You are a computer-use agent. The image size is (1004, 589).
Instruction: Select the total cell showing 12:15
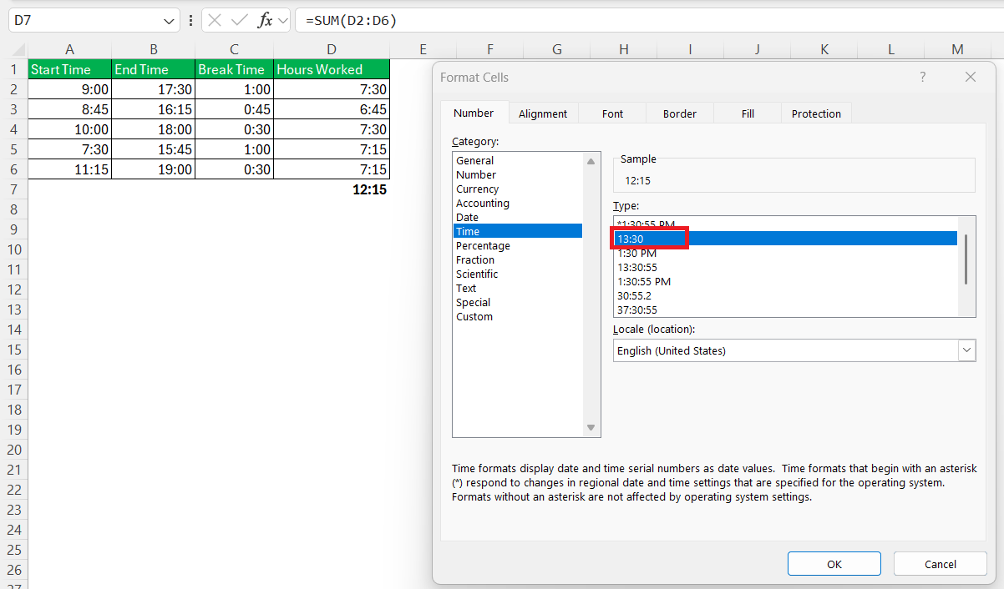[332, 189]
